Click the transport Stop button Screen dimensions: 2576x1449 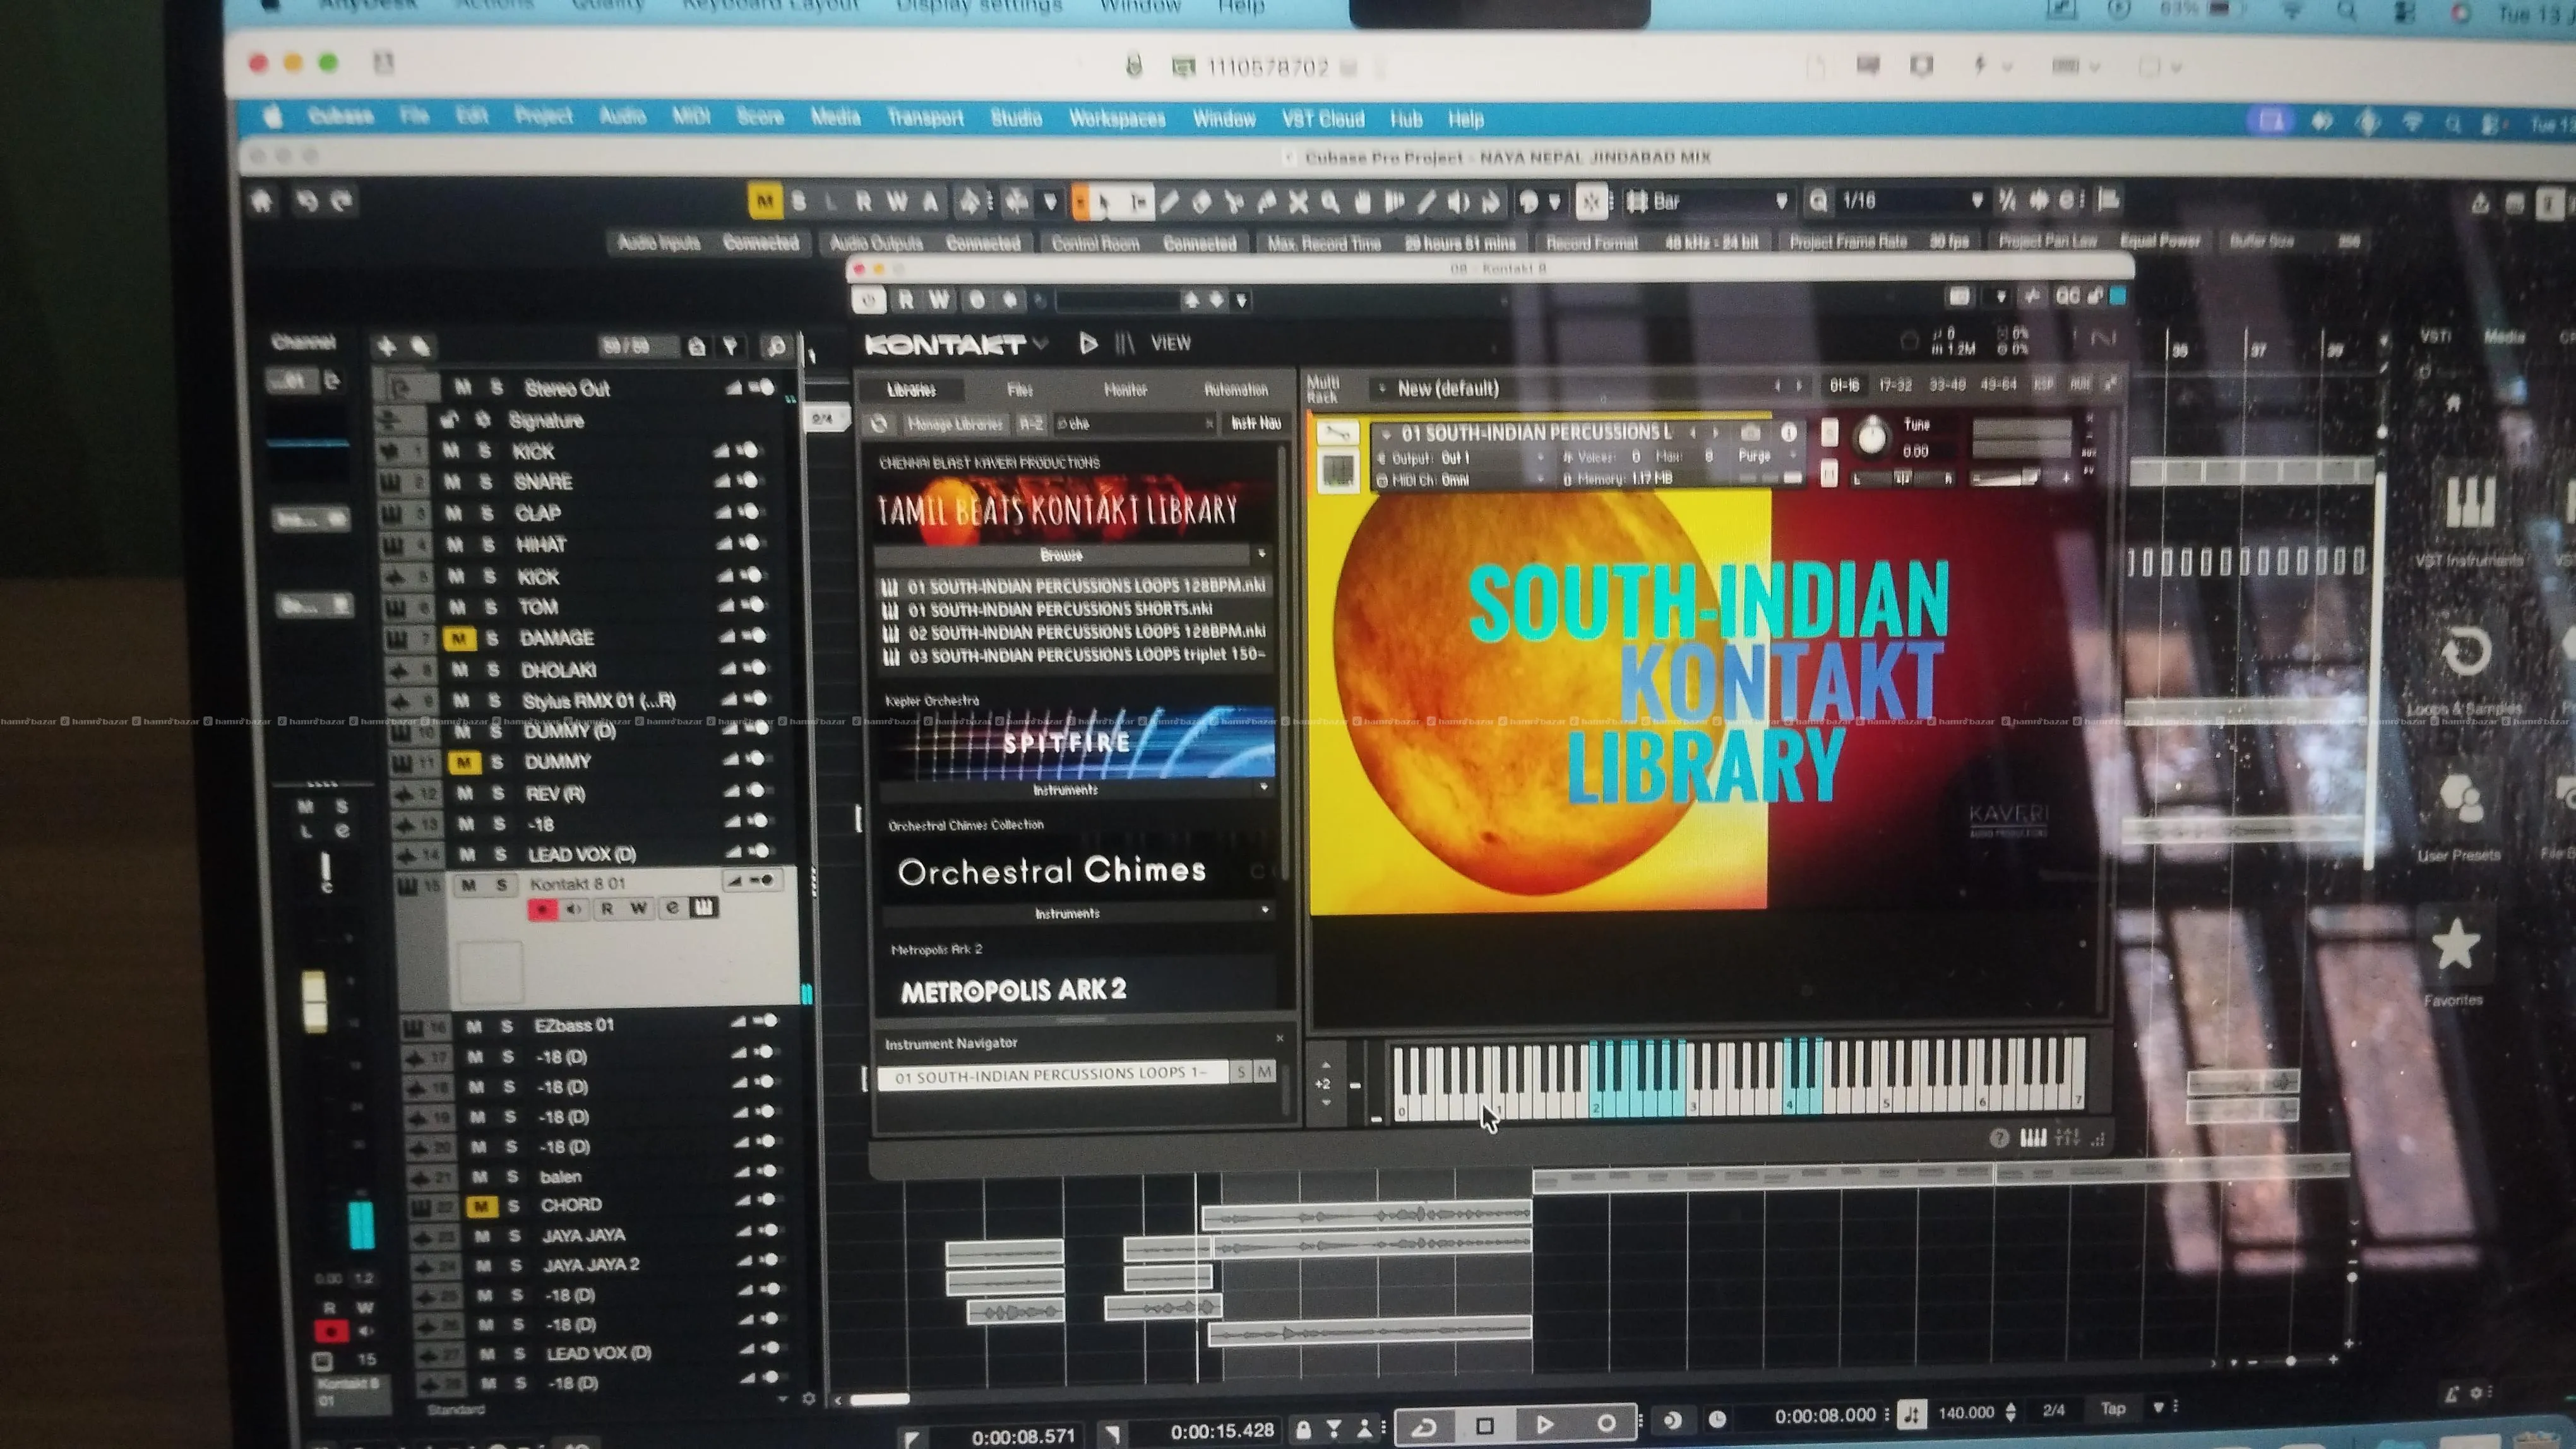coord(1485,1425)
